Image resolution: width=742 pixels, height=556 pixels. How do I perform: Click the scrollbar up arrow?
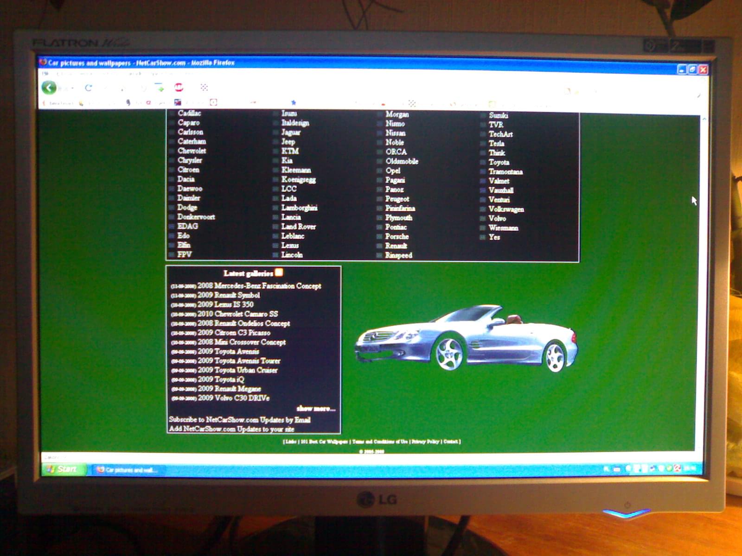tap(704, 119)
